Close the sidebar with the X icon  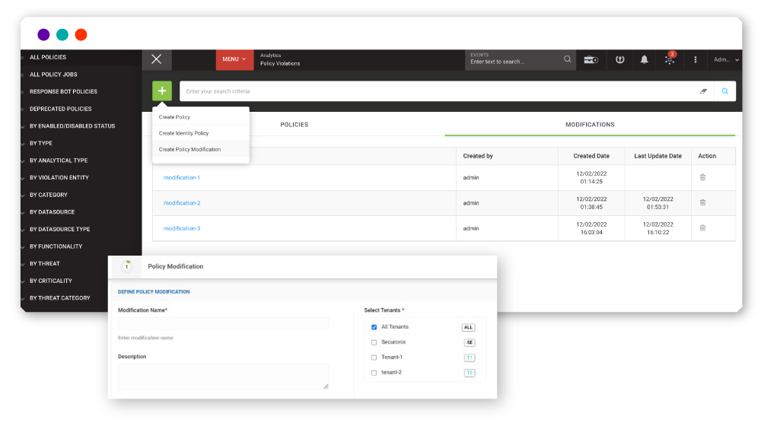[156, 59]
